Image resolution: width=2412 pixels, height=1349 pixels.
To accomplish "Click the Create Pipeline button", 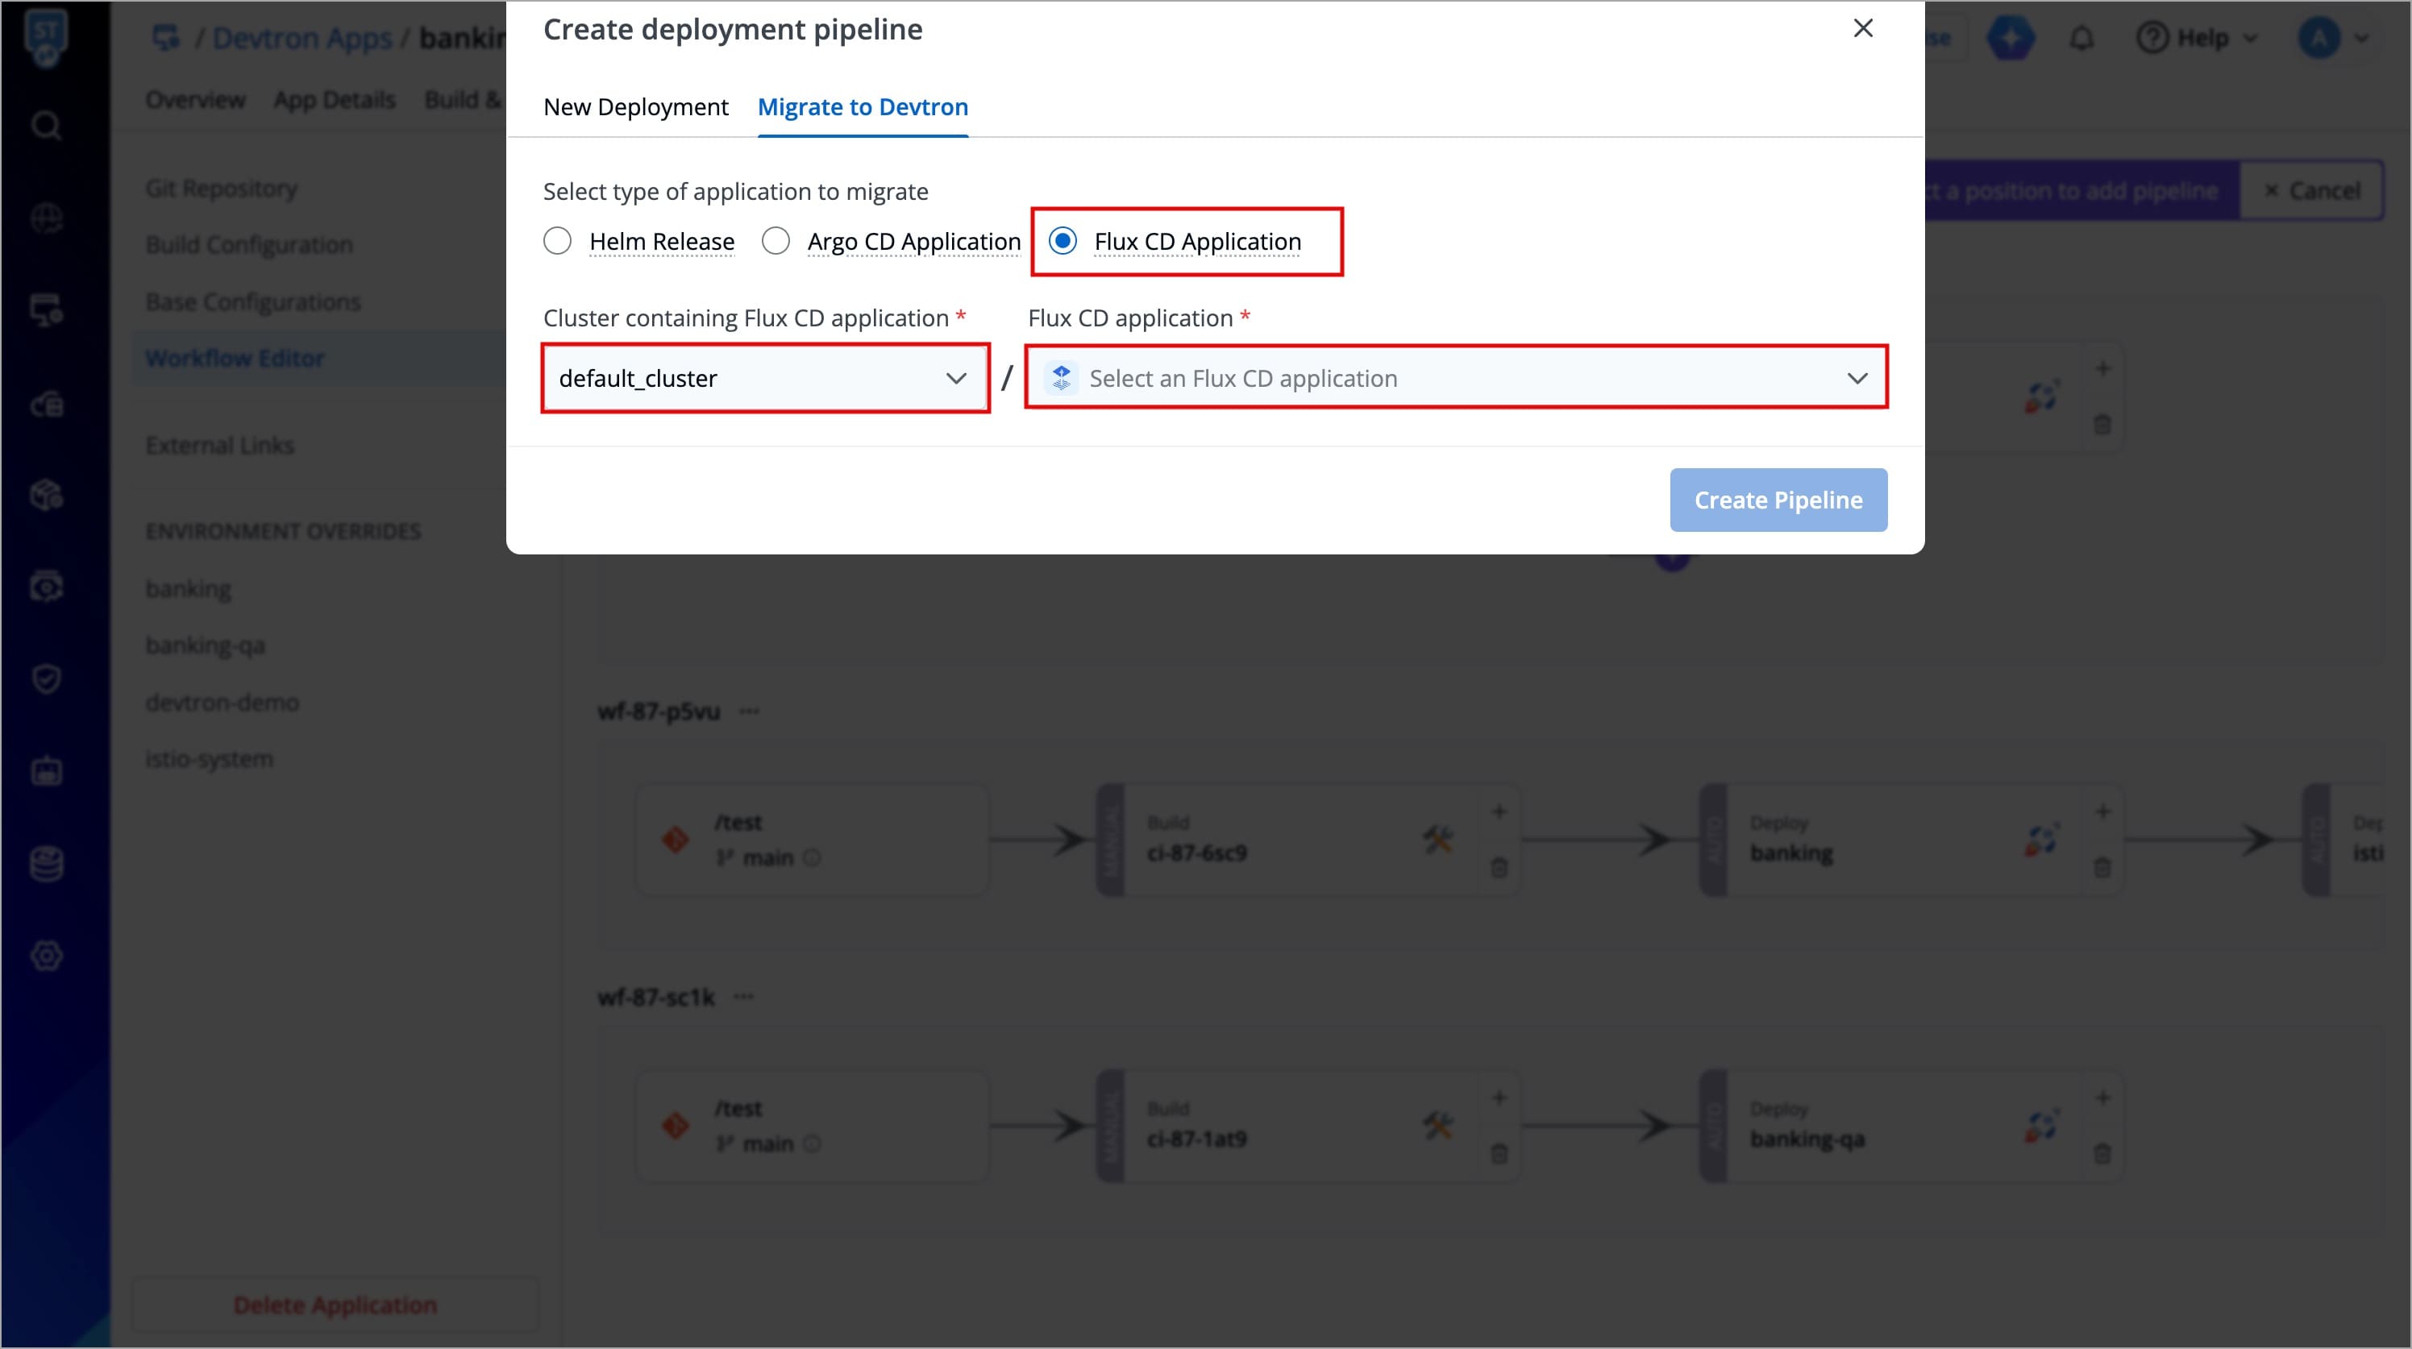I will [x=1778, y=500].
